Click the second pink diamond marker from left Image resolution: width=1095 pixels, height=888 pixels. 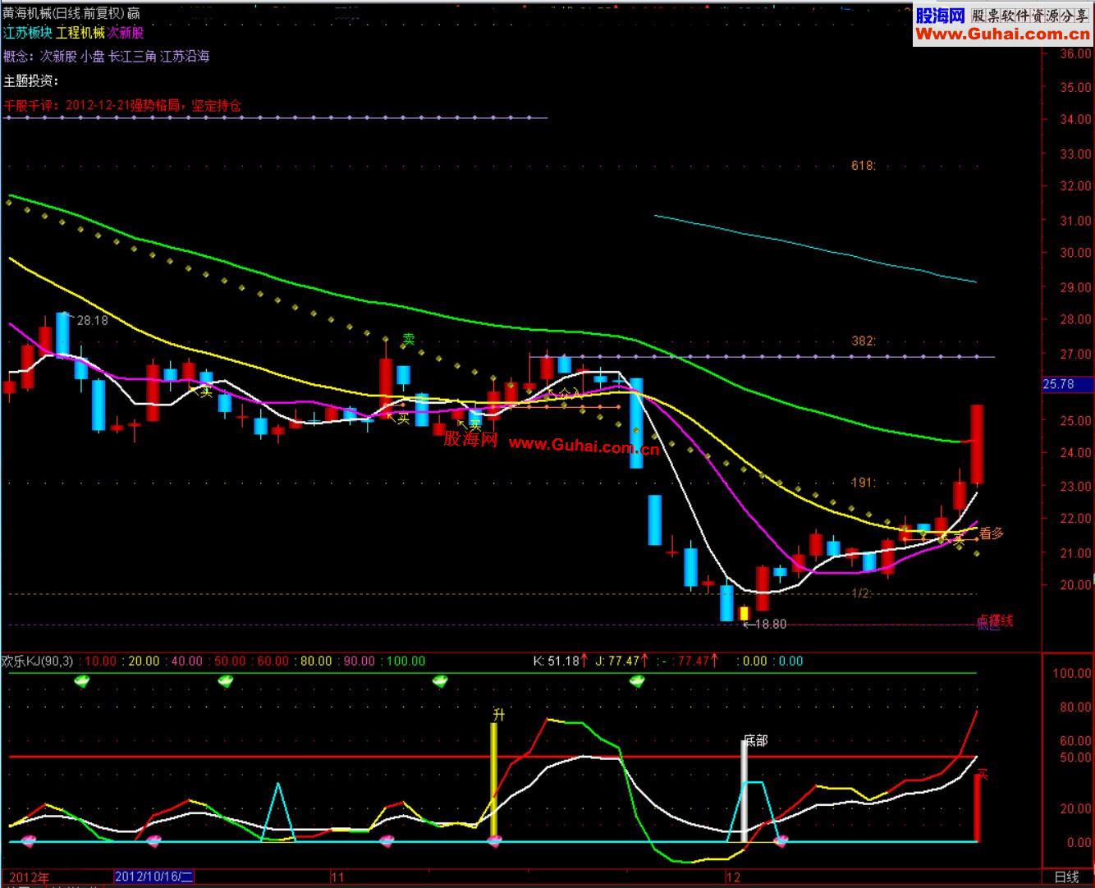(x=153, y=840)
